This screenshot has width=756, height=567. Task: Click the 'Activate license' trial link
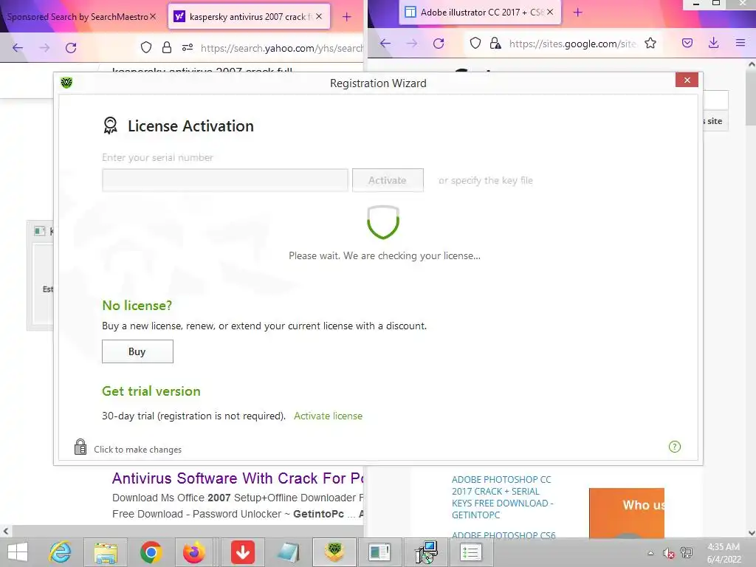click(x=329, y=416)
